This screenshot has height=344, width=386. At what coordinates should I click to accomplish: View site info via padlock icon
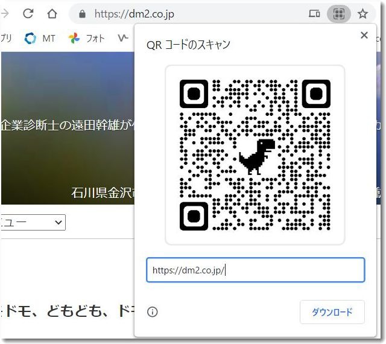[x=82, y=14]
